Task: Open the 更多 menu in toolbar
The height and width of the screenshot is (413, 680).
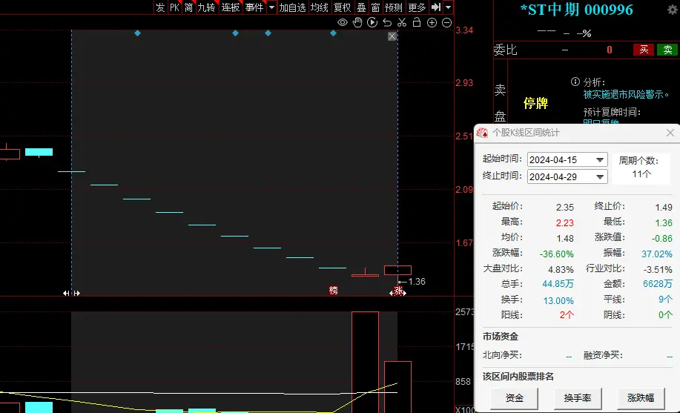Action: (x=417, y=7)
